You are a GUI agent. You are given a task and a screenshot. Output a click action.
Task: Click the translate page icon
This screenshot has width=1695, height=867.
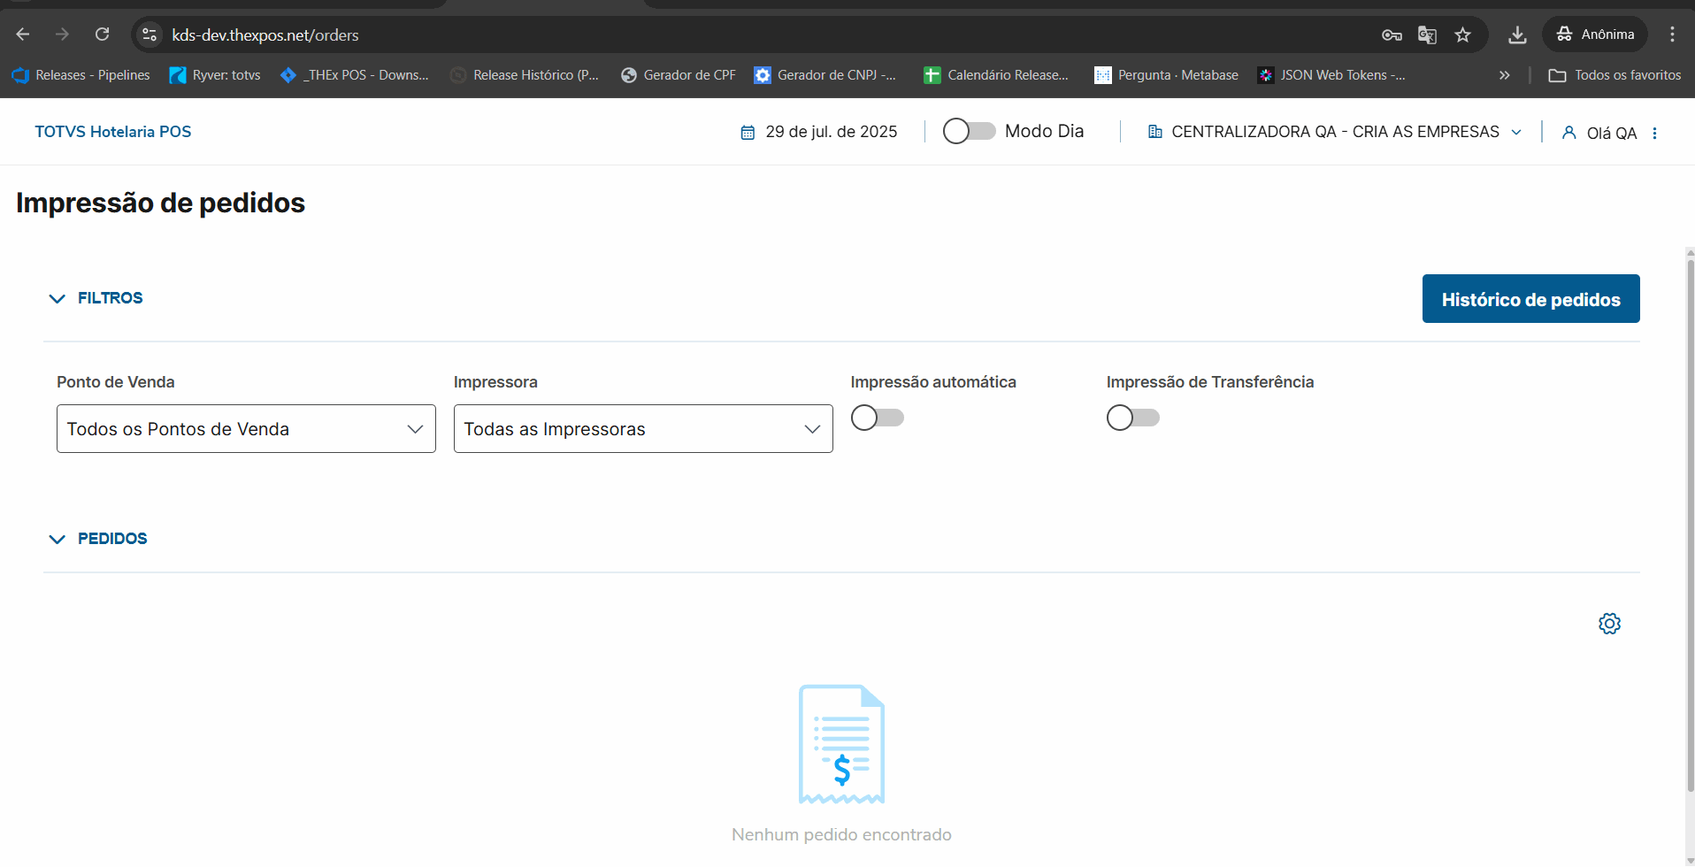[x=1427, y=35]
